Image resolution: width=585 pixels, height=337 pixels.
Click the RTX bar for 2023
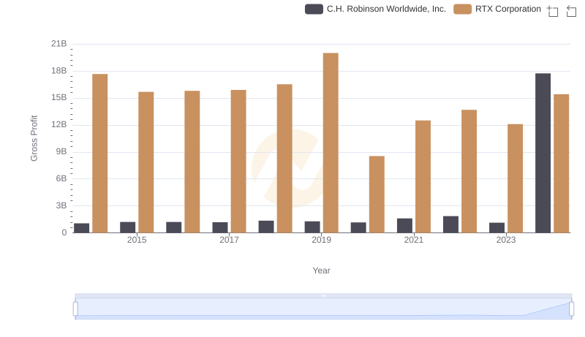tap(516, 178)
